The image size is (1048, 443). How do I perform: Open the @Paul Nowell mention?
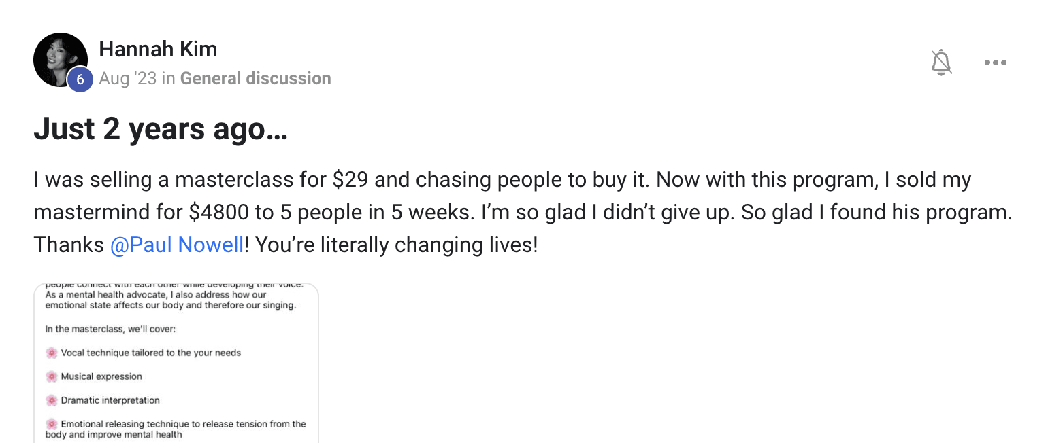click(176, 245)
